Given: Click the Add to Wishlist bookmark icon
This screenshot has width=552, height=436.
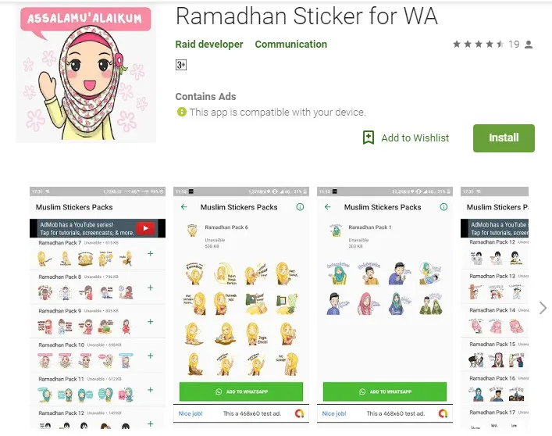Looking at the screenshot, I should click(369, 138).
